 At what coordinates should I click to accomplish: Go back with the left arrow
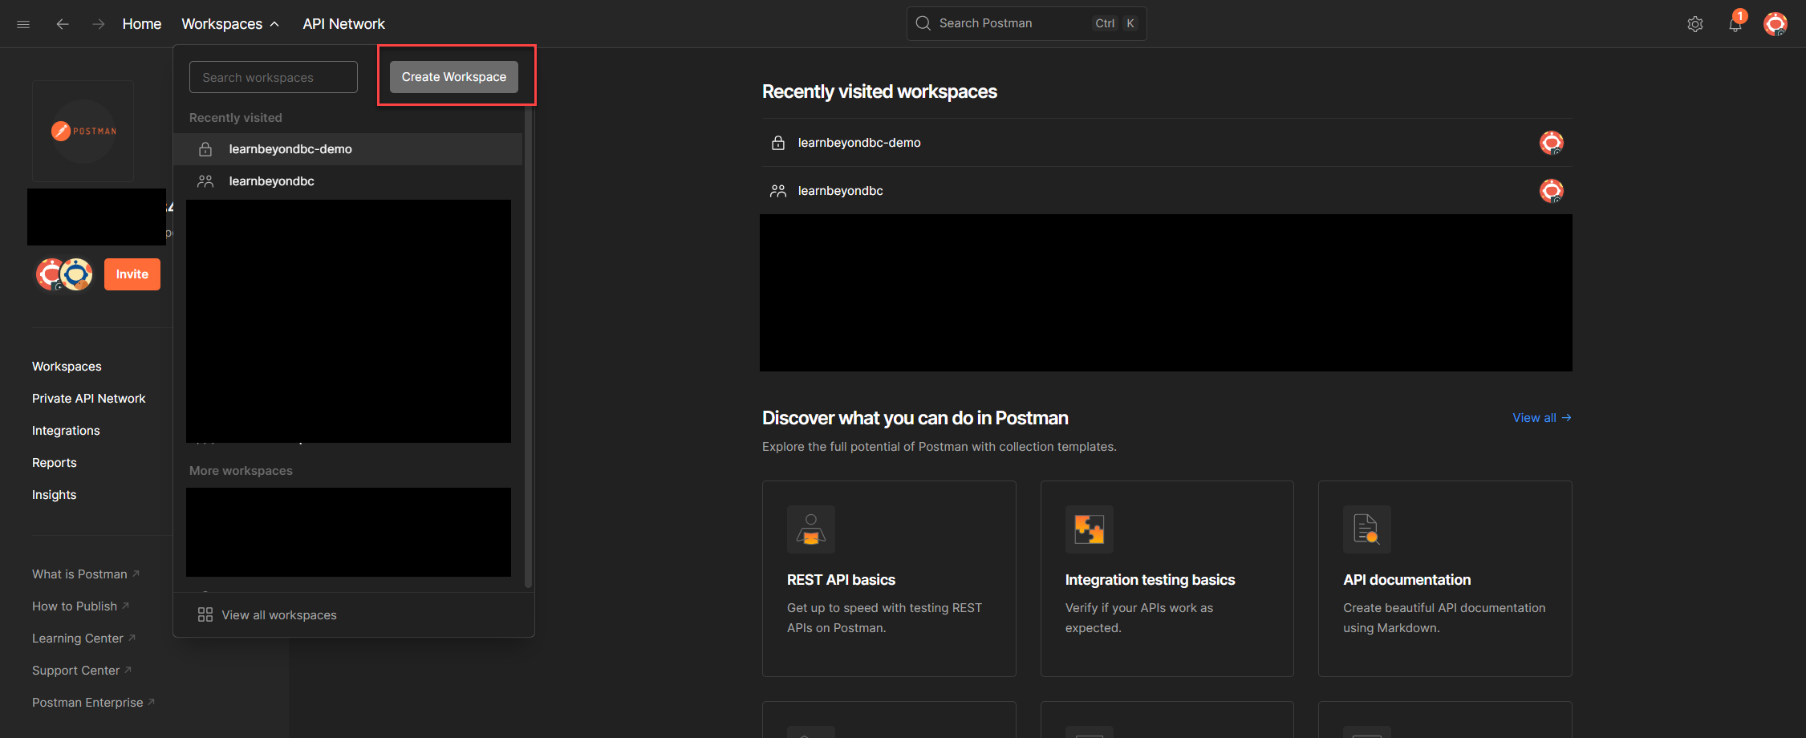62,24
